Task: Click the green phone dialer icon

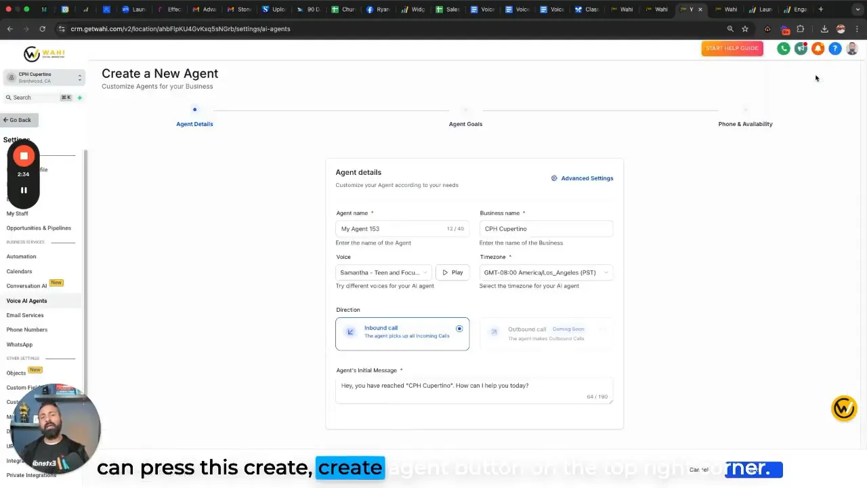Action: pyautogui.click(x=784, y=48)
